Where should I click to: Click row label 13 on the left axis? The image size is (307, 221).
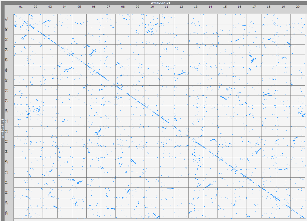pyautogui.click(x=7, y=142)
